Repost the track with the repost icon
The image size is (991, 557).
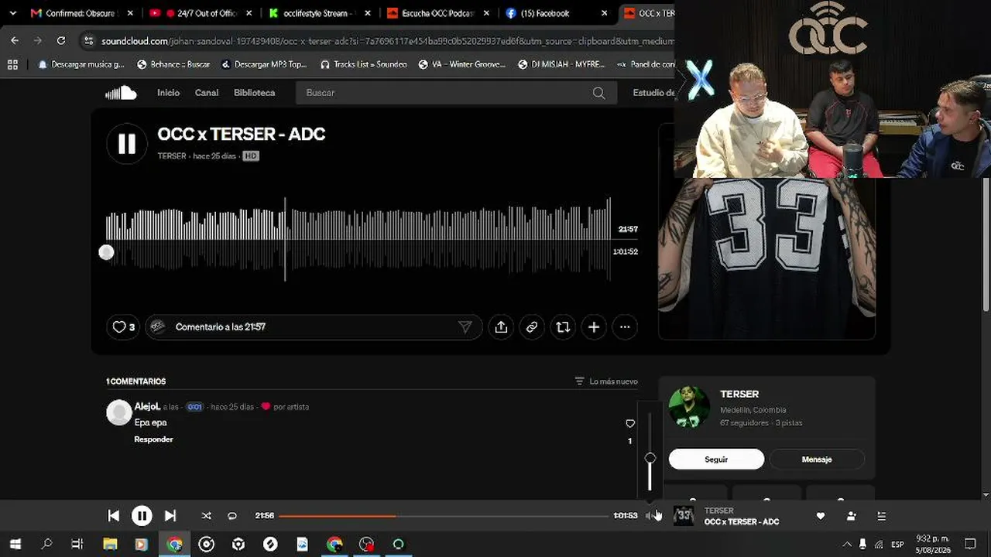tap(563, 327)
